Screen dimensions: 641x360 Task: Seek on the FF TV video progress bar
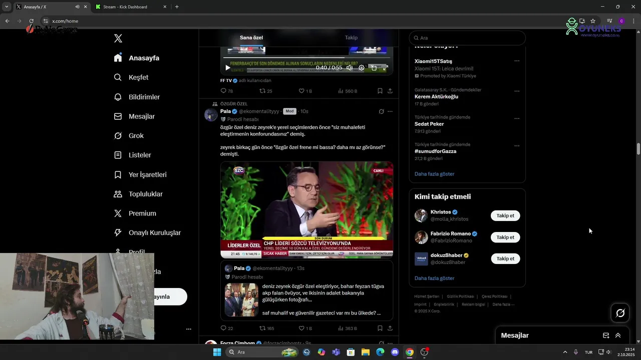[x=306, y=58]
